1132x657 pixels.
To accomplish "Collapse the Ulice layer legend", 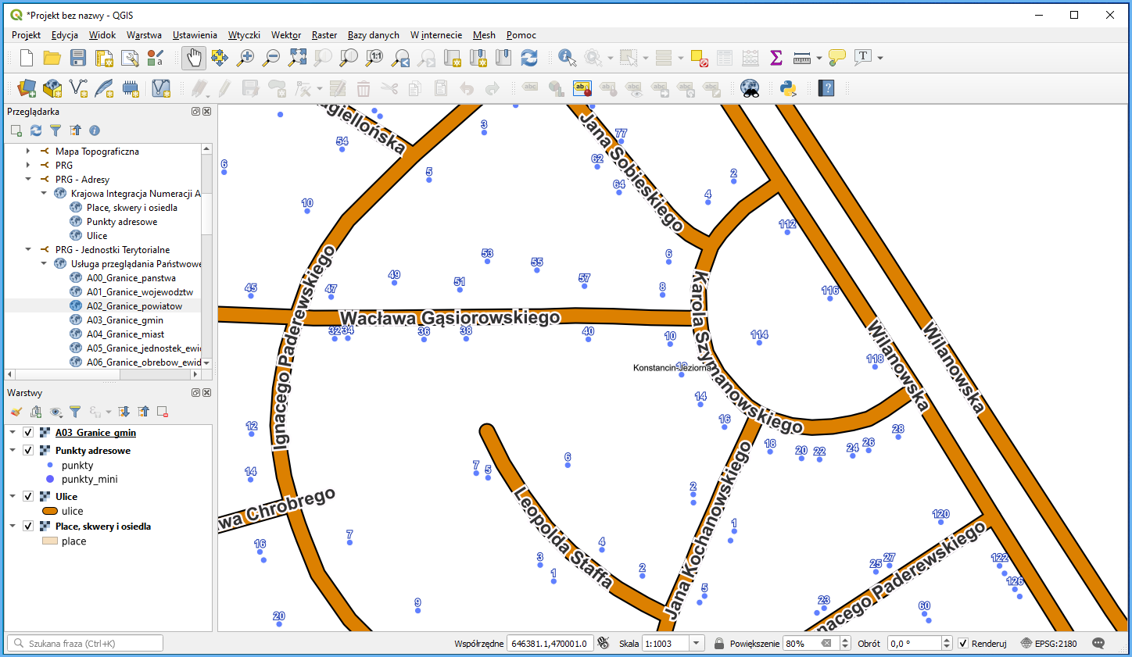I will click(13, 497).
